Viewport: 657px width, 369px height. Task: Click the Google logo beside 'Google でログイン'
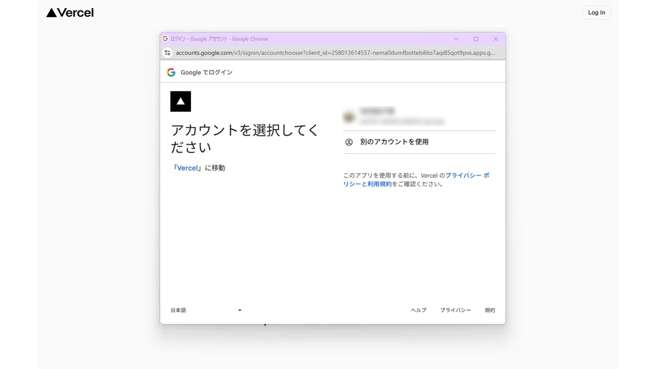pos(171,72)
